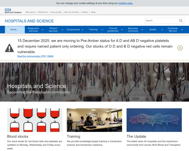The image size is (189, 151).
Task: Click the Training card heading
Action: point(73,137)
